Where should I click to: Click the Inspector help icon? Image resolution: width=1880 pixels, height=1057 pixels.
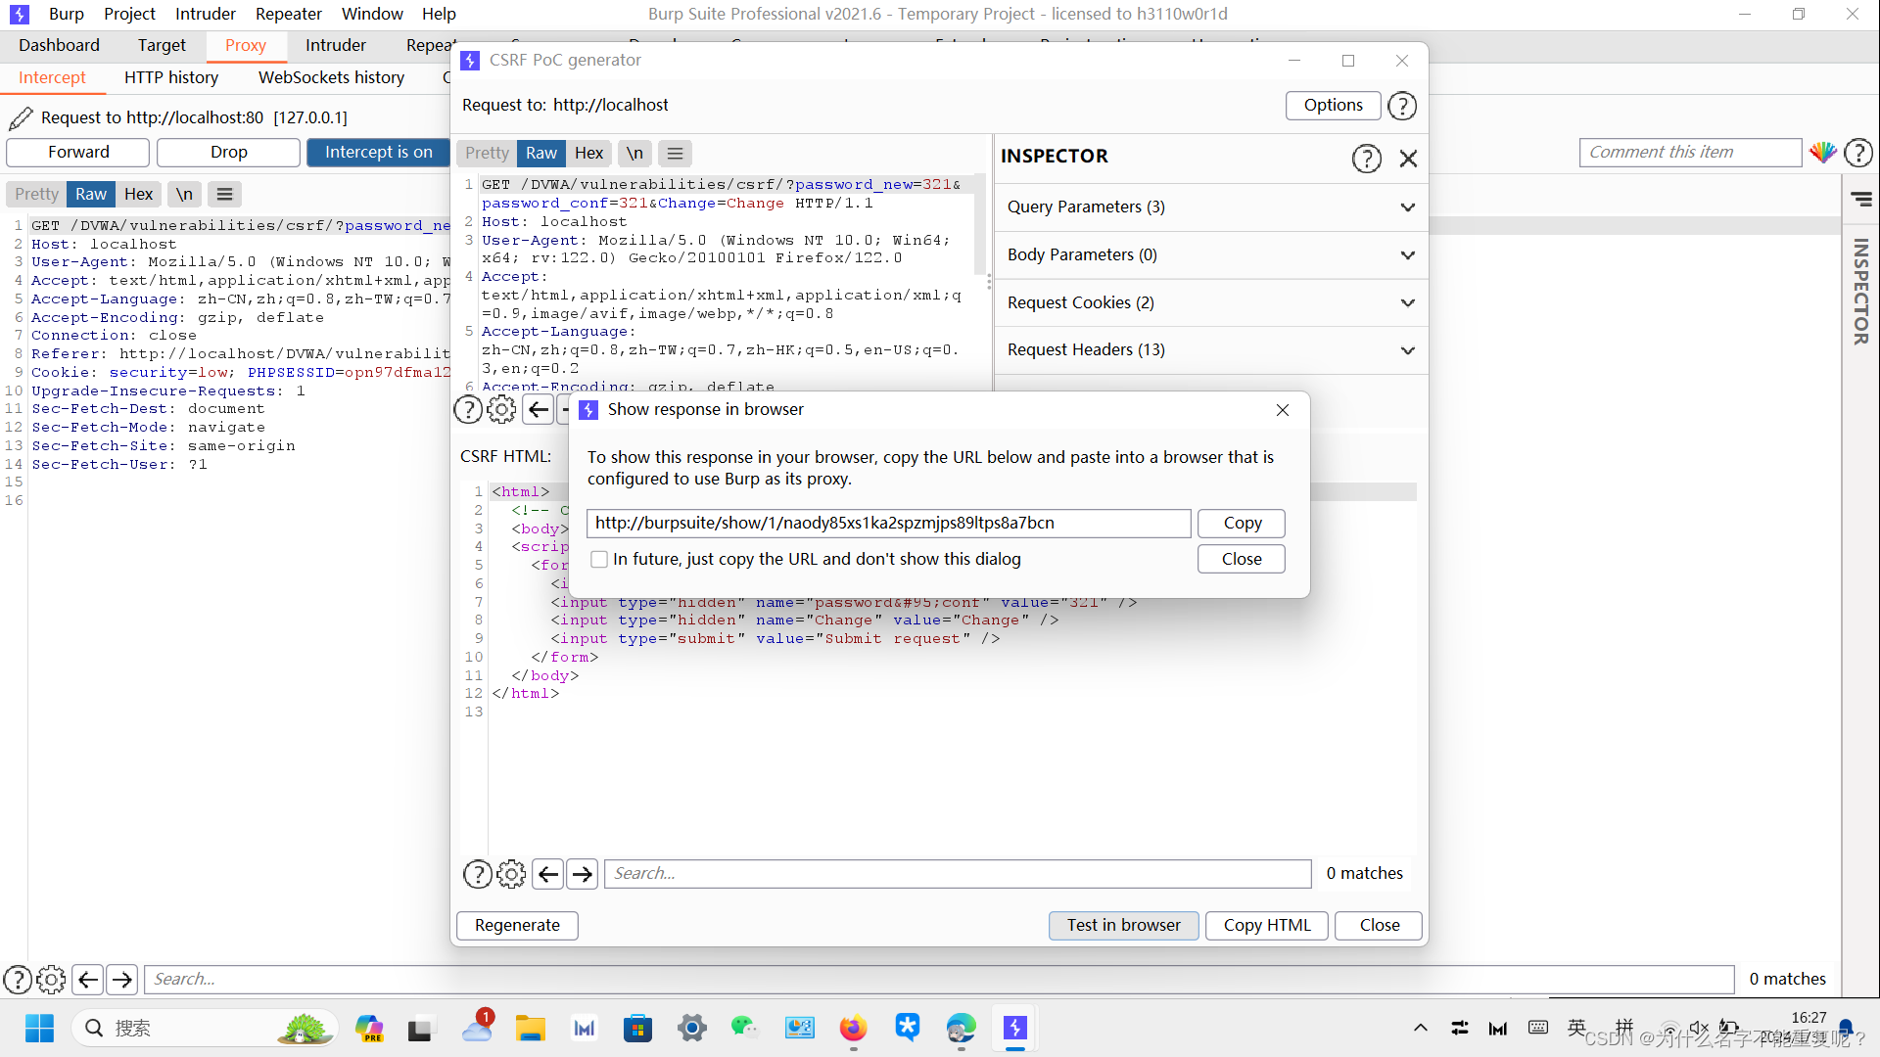[1366, 158]
